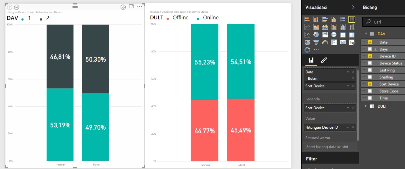The image size is (405, 169).
Task: Select the globe map visual
Action: (334, 35)
